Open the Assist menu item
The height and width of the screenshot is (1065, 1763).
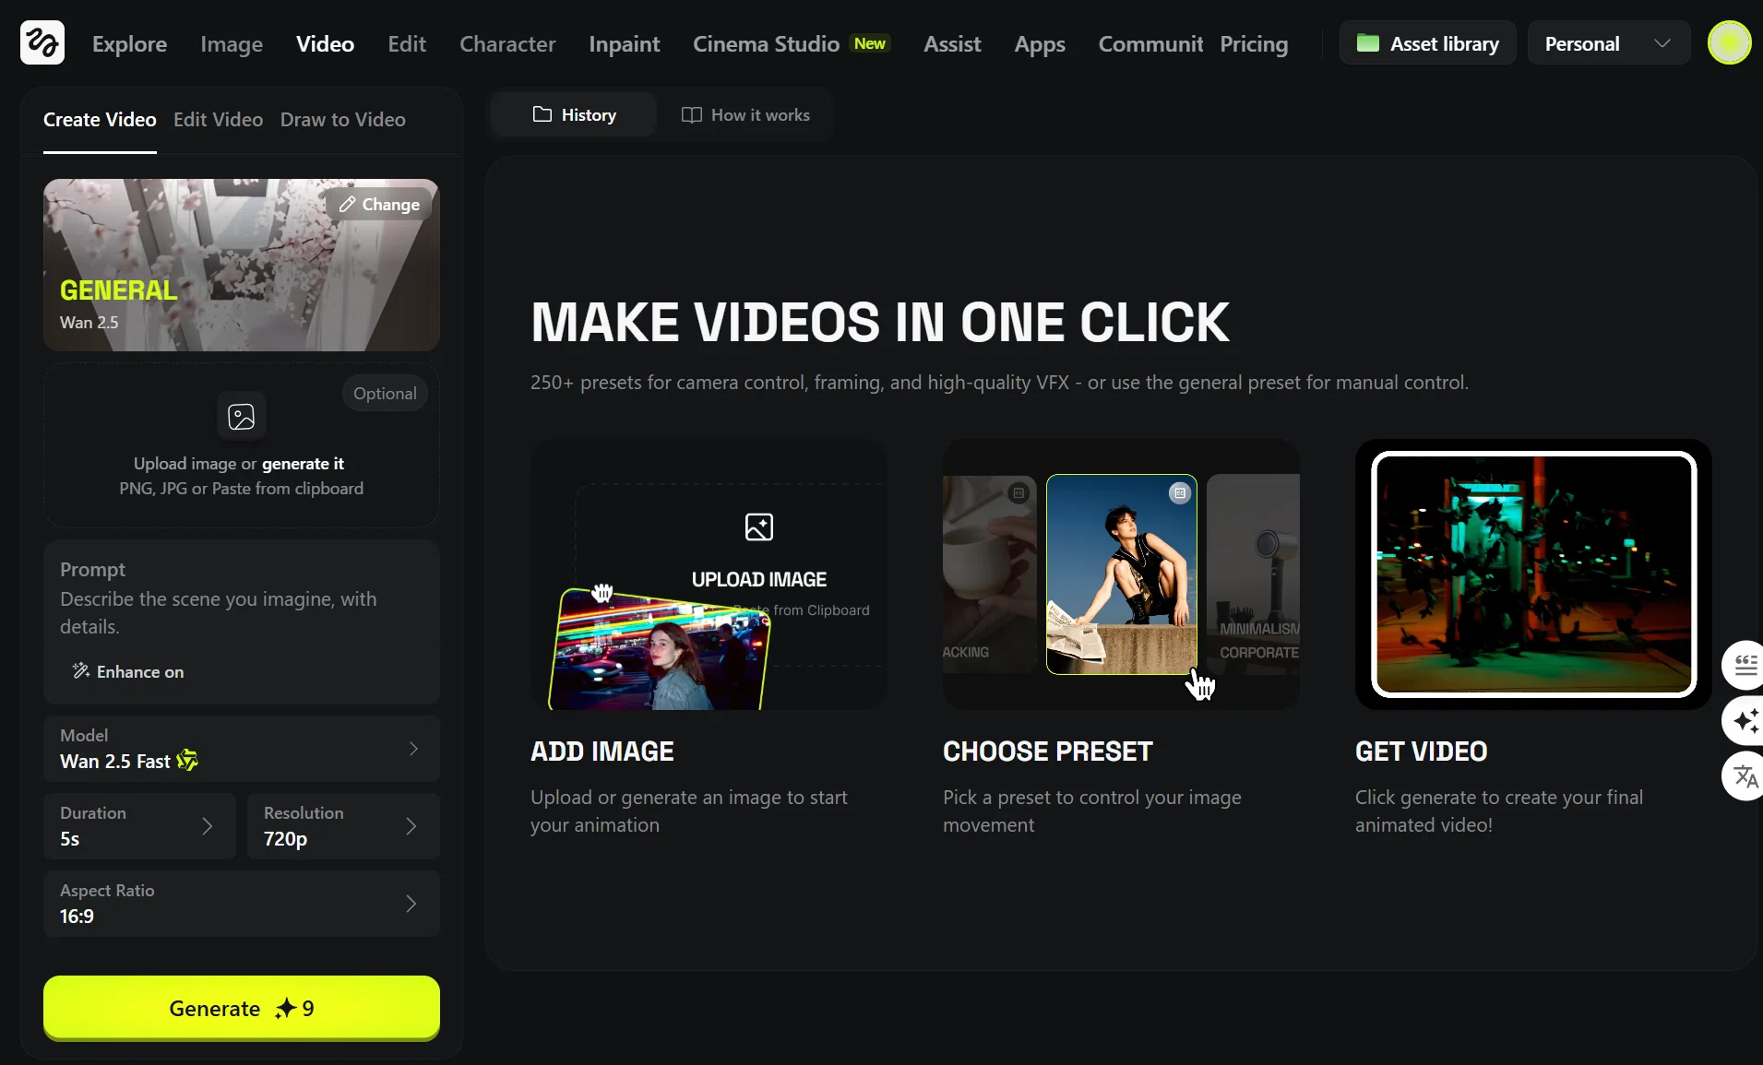pyautogui.click(x=952, y=43)
